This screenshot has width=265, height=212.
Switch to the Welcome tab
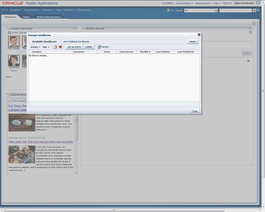click(10, 17)
